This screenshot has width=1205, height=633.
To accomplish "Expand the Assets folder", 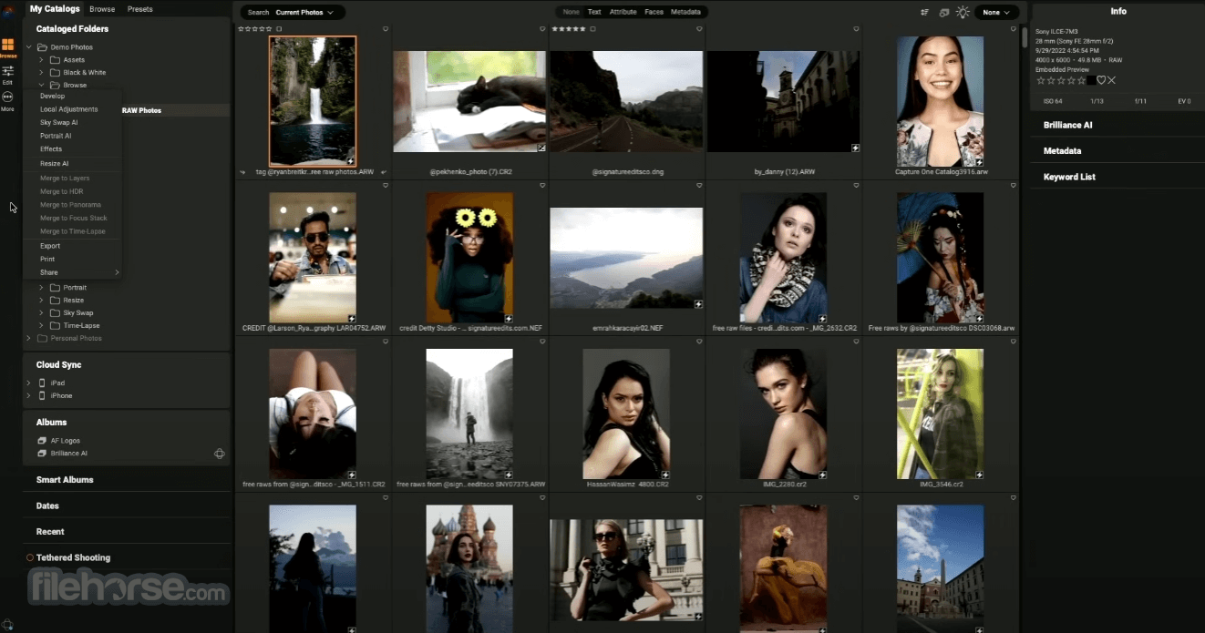I will pos(41,60).
